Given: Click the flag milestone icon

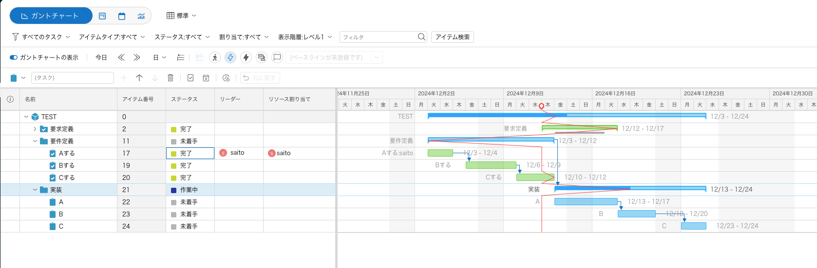Looking at the screenshot, I should coord(277,57).
